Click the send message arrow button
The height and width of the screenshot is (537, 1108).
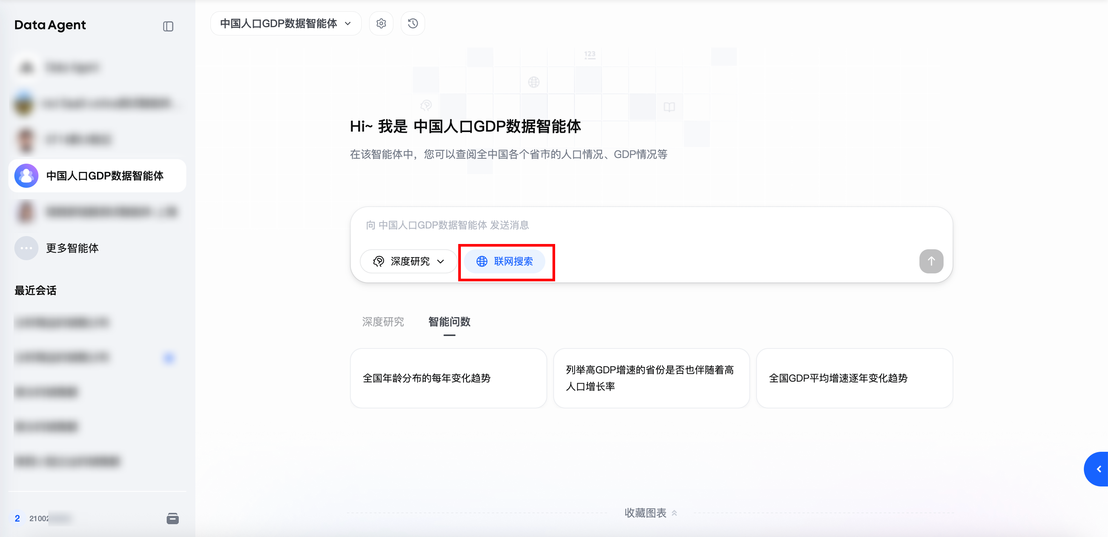click(931, 261)
